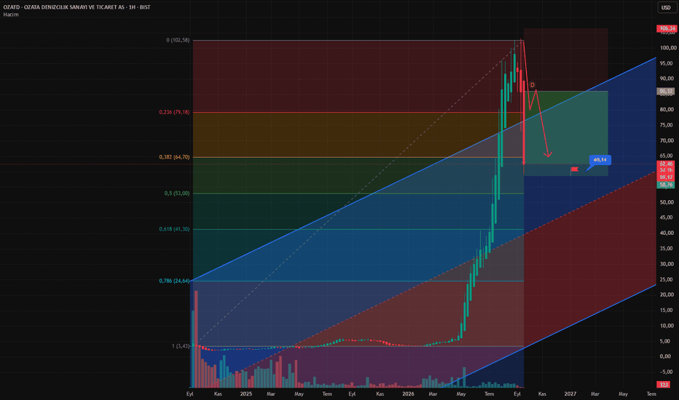Click the 0,00 price axis label
679x400 pixels.
coord(667,357)
